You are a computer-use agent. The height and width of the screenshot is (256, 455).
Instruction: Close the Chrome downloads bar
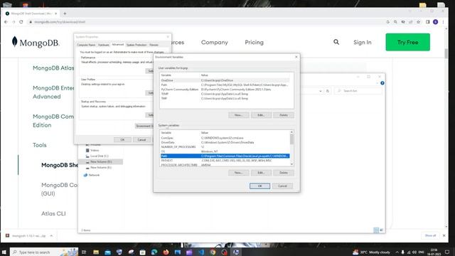click(x=444, y=235)
